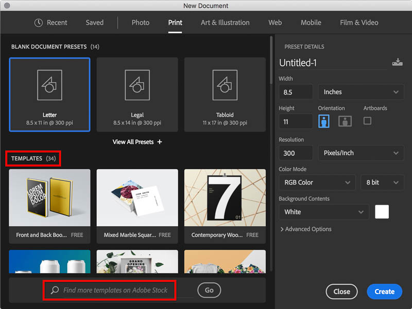Select landscape orientation icon
The width and height of the screenshot is (412, 309).
point(345,121)
